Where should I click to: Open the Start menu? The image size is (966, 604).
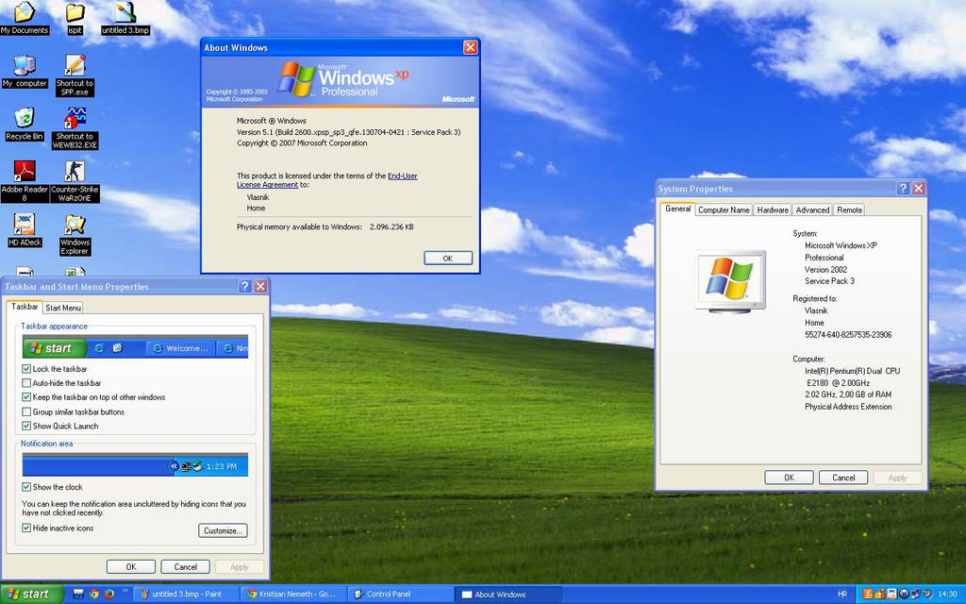31,595
